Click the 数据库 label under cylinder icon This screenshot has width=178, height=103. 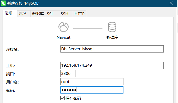[112, 37]
